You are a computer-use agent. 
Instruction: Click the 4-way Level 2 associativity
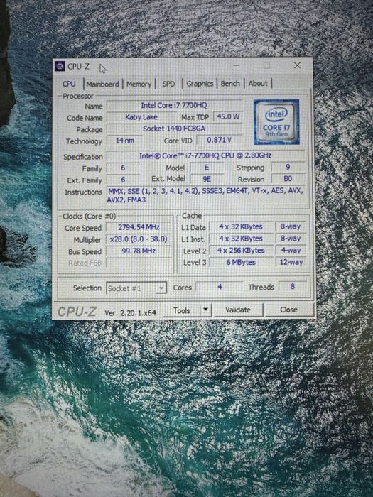point(291,251)
